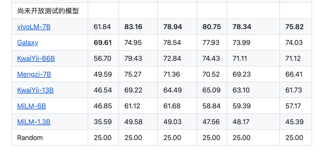The image size is (332, 152).
Task: Click the 66.41 value for Mengzi-7B
Action: [x=294, y=74]
